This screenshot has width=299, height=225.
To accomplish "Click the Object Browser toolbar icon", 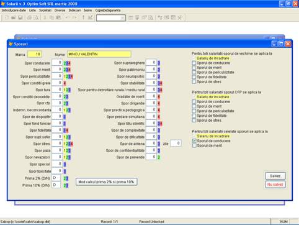I will coord(167,17).
